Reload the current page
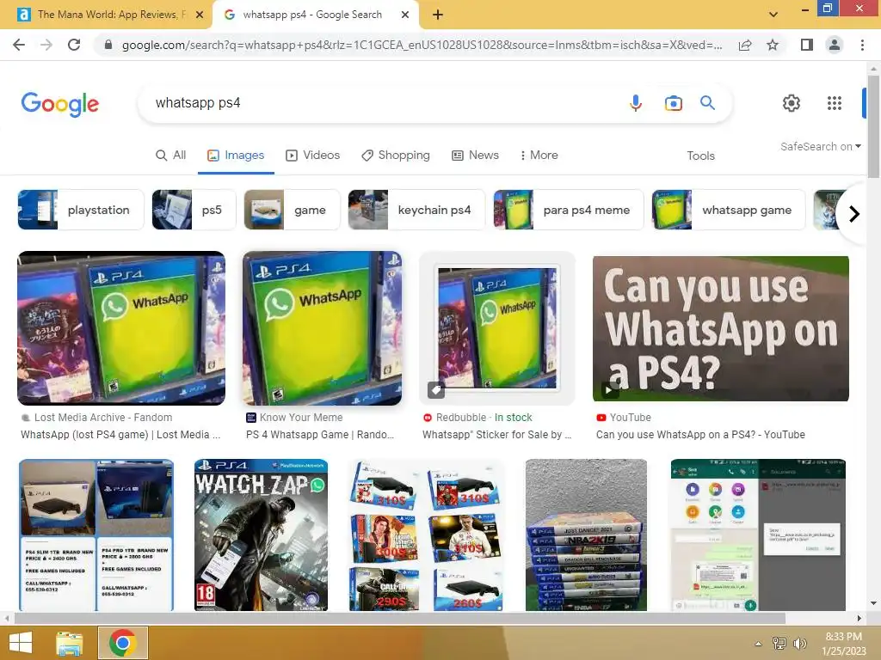Screen dimensions: 881x660 (x=74, y=45)
